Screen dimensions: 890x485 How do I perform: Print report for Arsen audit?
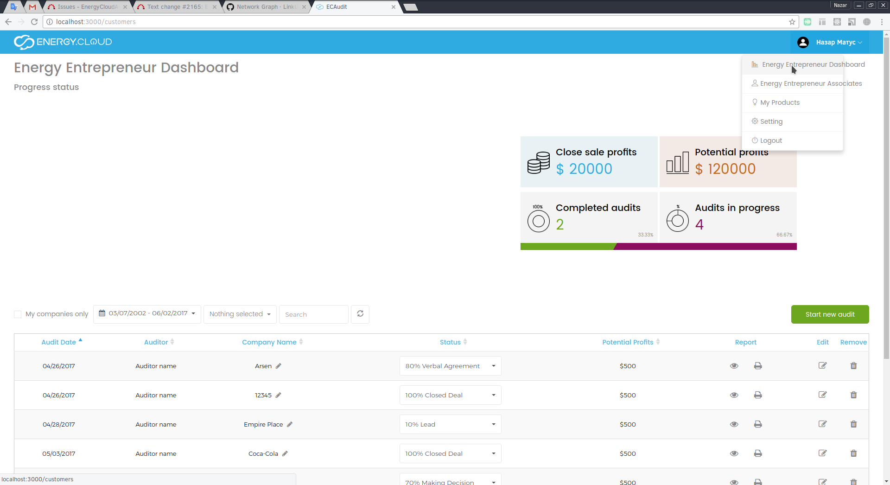(758, 366)
